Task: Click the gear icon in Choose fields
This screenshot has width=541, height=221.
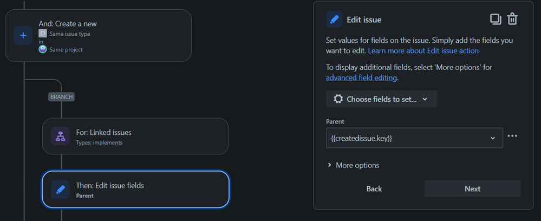Action: click(x=338, y=99)
